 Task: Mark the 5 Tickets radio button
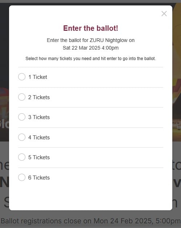tap(22, 157)
